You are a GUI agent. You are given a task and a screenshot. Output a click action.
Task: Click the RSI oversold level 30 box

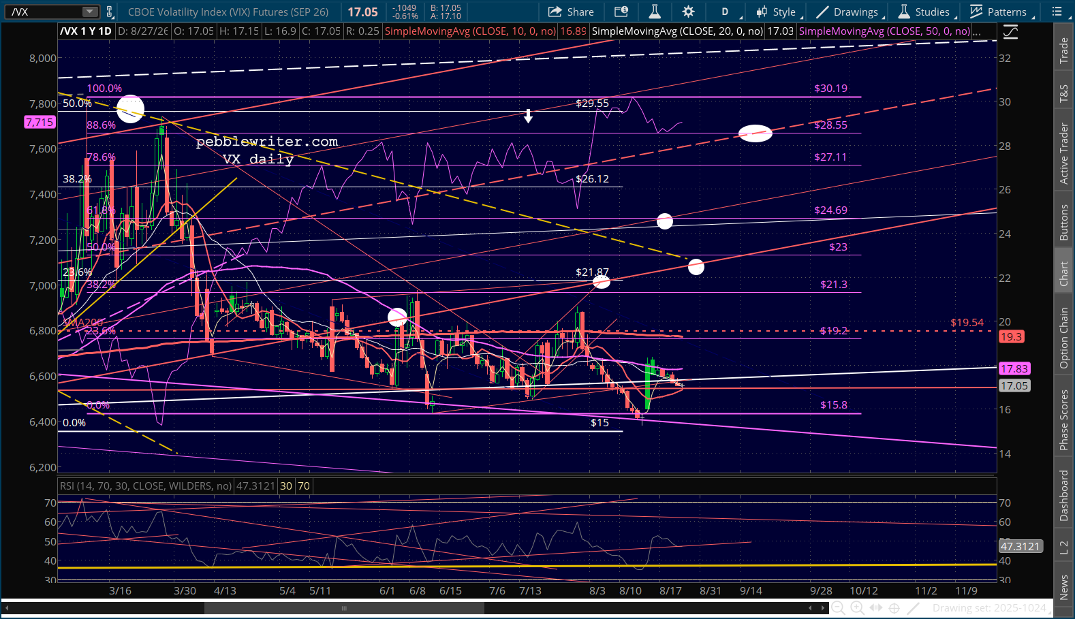286,486
